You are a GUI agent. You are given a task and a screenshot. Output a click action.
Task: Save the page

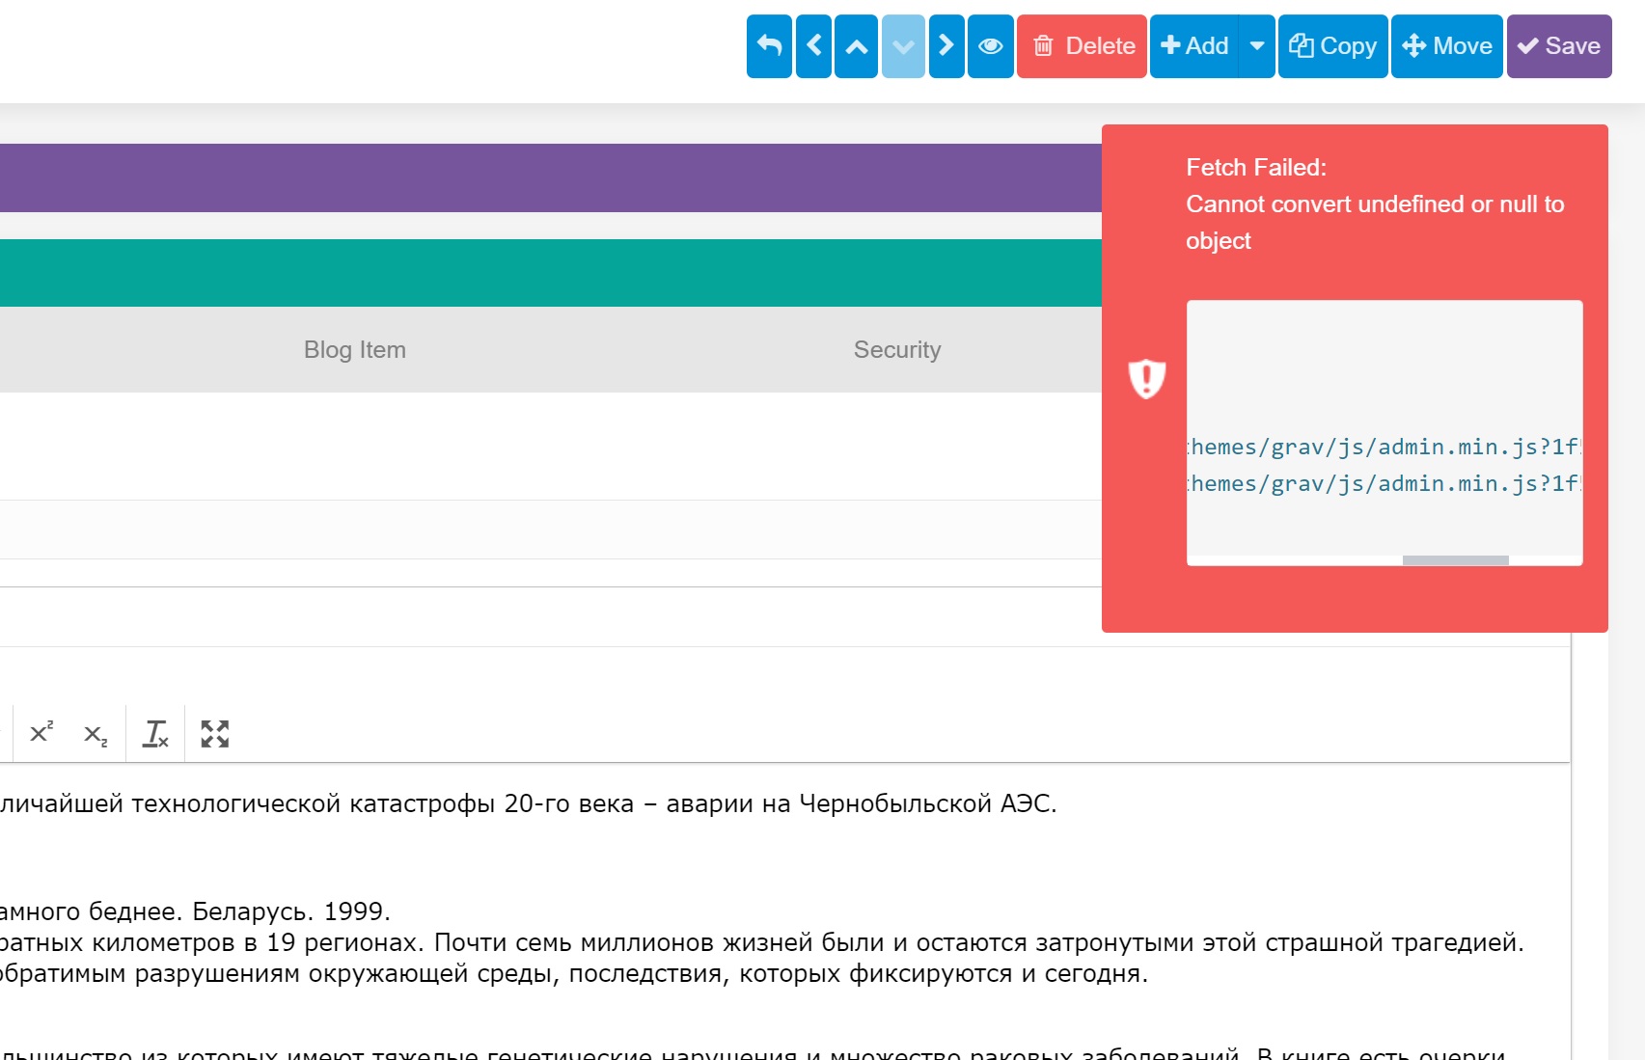1559,46
